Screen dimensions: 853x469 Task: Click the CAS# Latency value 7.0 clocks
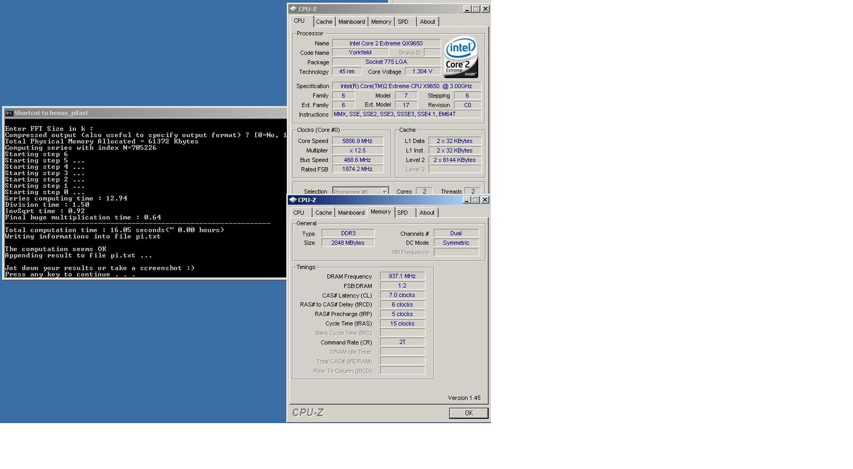point(402,295)
